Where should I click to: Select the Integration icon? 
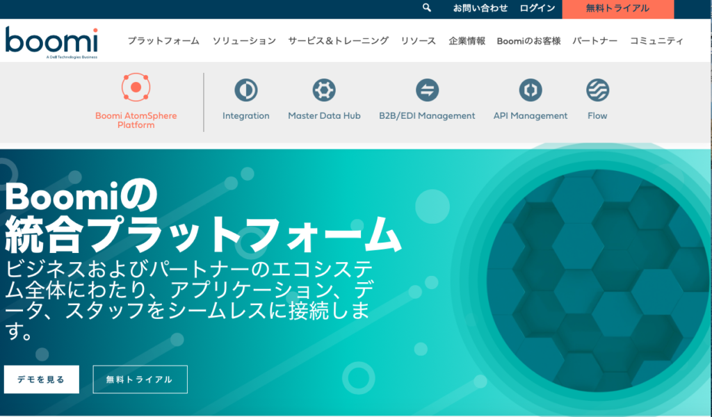(x=246, y=90)
